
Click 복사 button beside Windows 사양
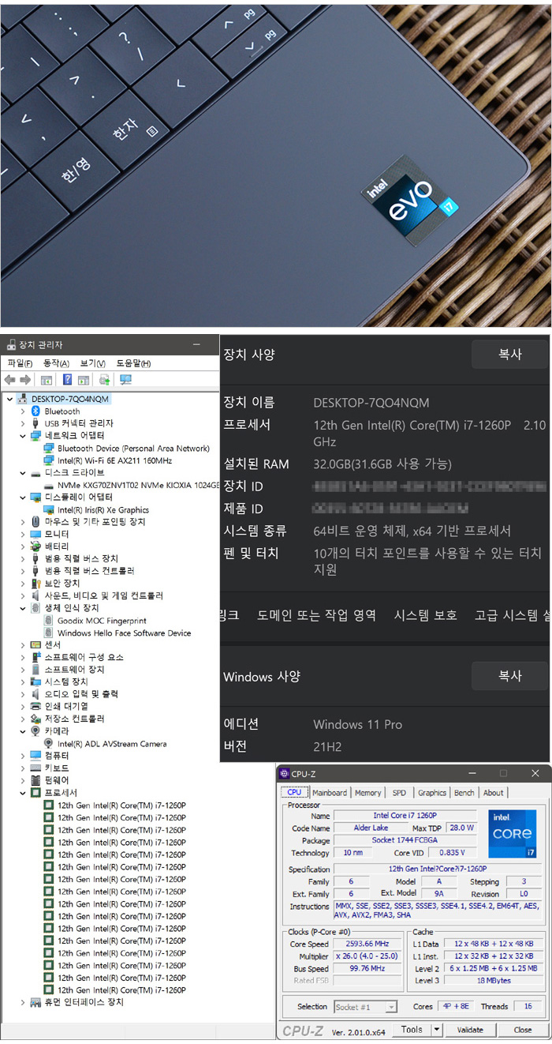tap(509, 676)
